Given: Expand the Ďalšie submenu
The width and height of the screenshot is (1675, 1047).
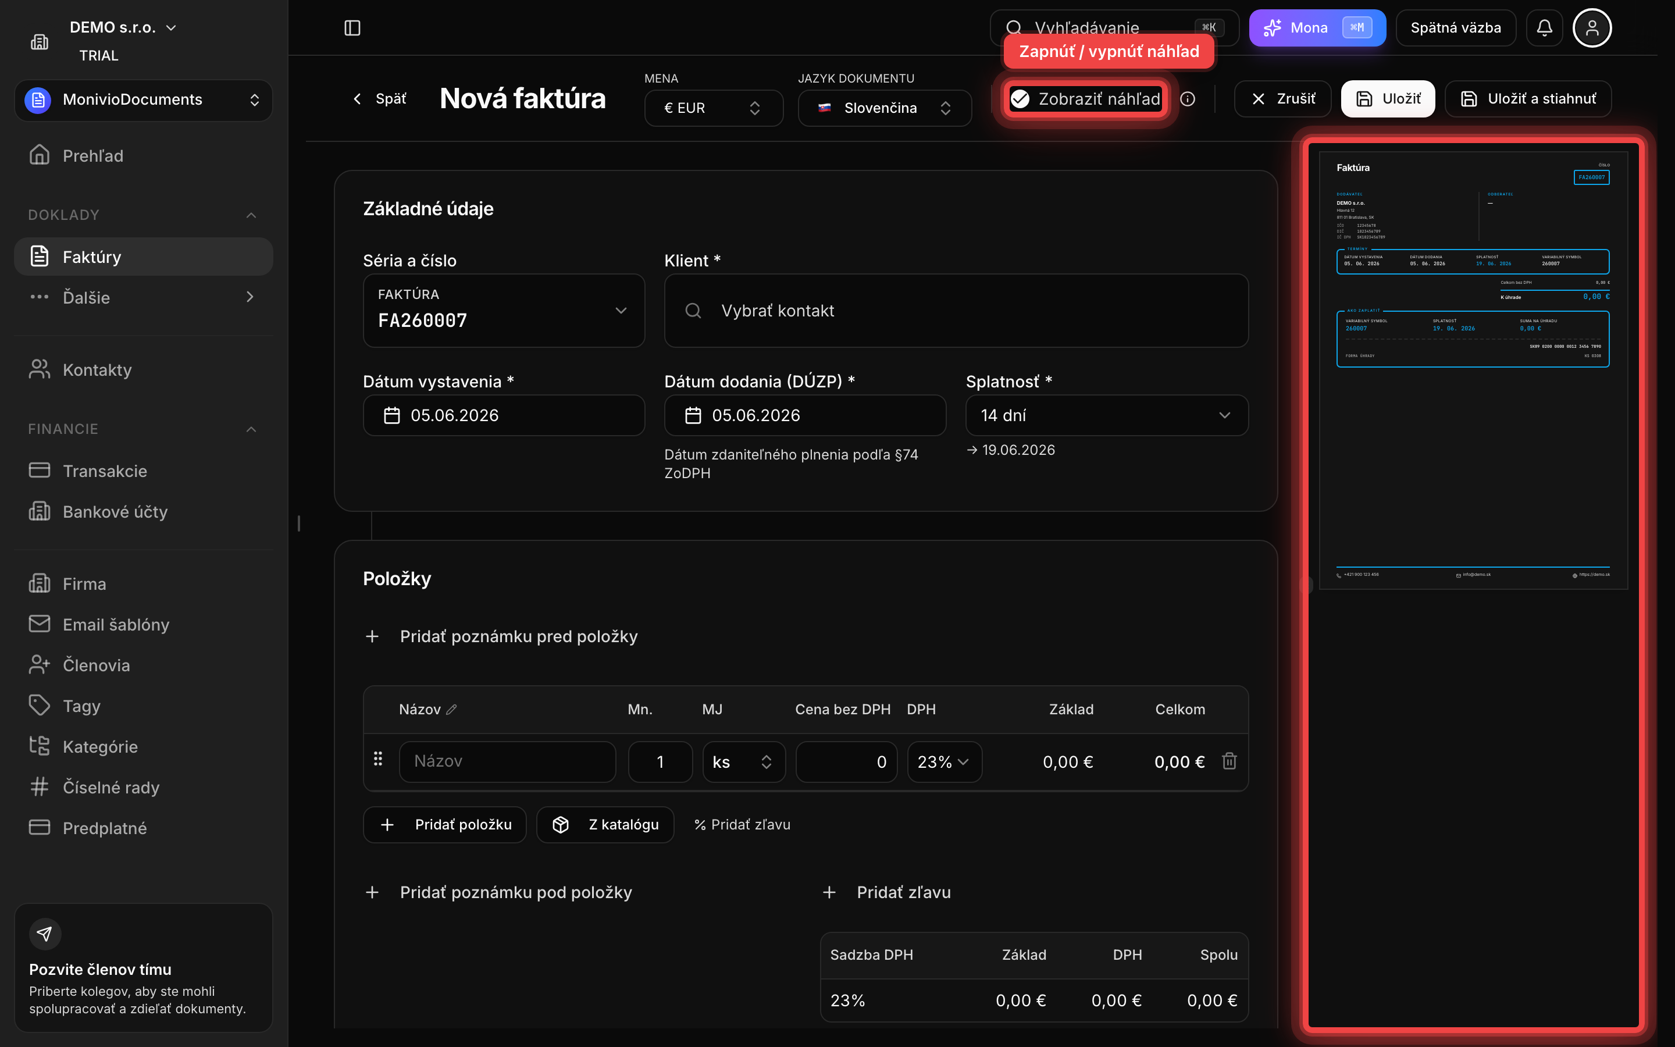Looking at the screenshot, I should click(143, 297).
